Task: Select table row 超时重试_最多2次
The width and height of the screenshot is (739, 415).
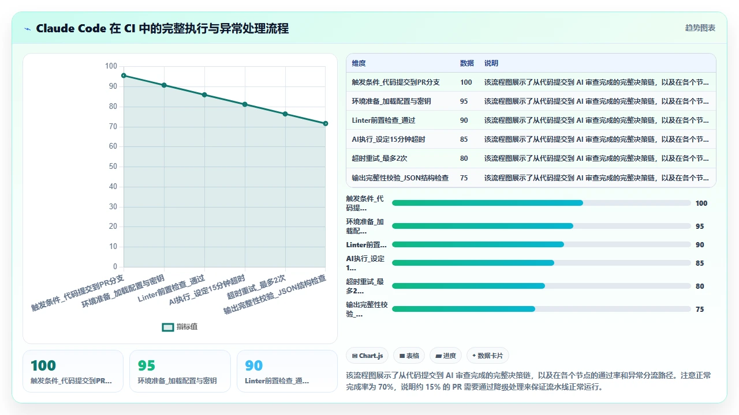Action: (x=531, y=159)
